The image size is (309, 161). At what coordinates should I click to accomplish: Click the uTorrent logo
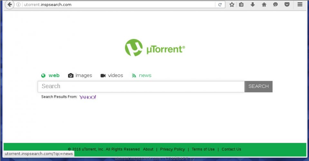[x=155, y=48]
